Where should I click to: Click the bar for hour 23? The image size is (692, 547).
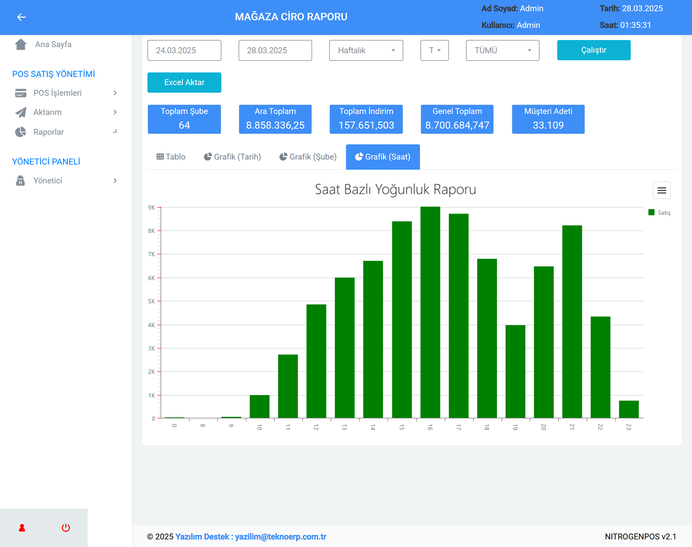(629, 409)
